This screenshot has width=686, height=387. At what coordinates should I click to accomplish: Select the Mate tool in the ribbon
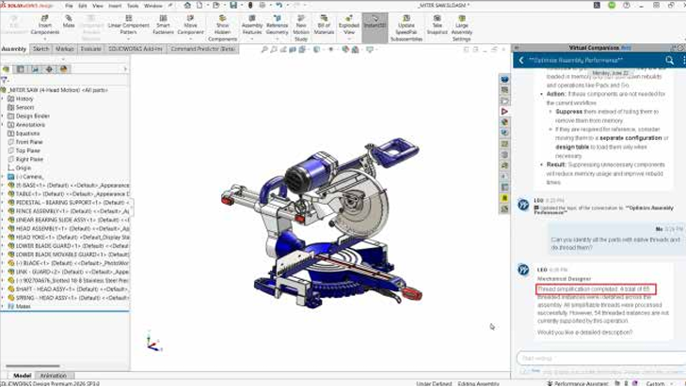69,22
